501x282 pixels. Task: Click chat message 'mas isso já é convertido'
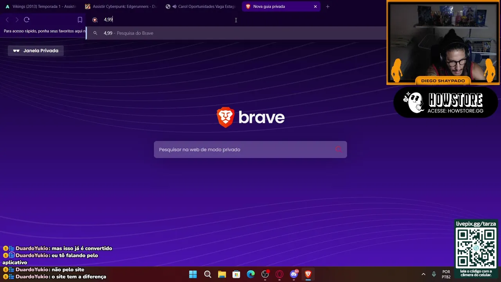82,248
